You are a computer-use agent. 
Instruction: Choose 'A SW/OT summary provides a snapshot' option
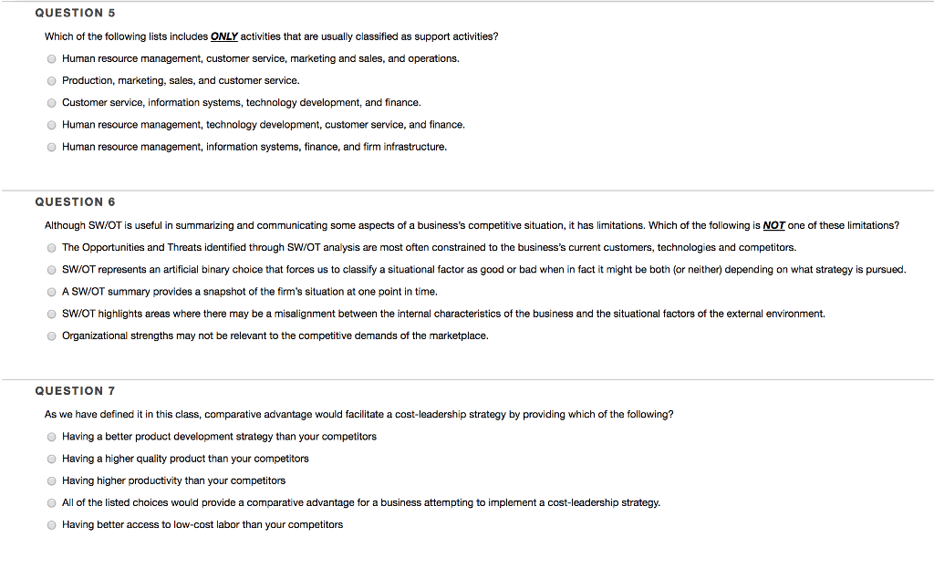(52, 292)
